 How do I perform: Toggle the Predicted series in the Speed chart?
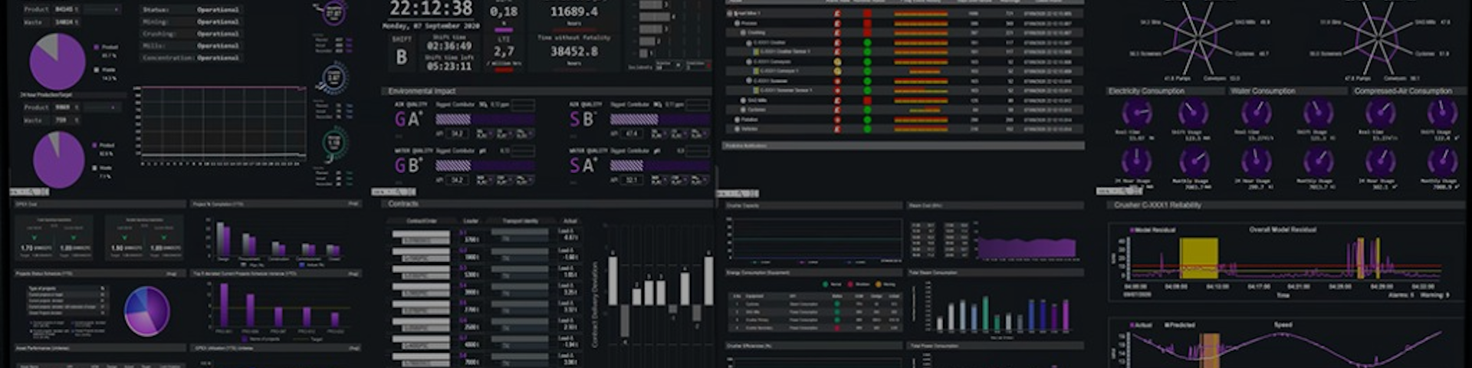(x=1179, y=325)
